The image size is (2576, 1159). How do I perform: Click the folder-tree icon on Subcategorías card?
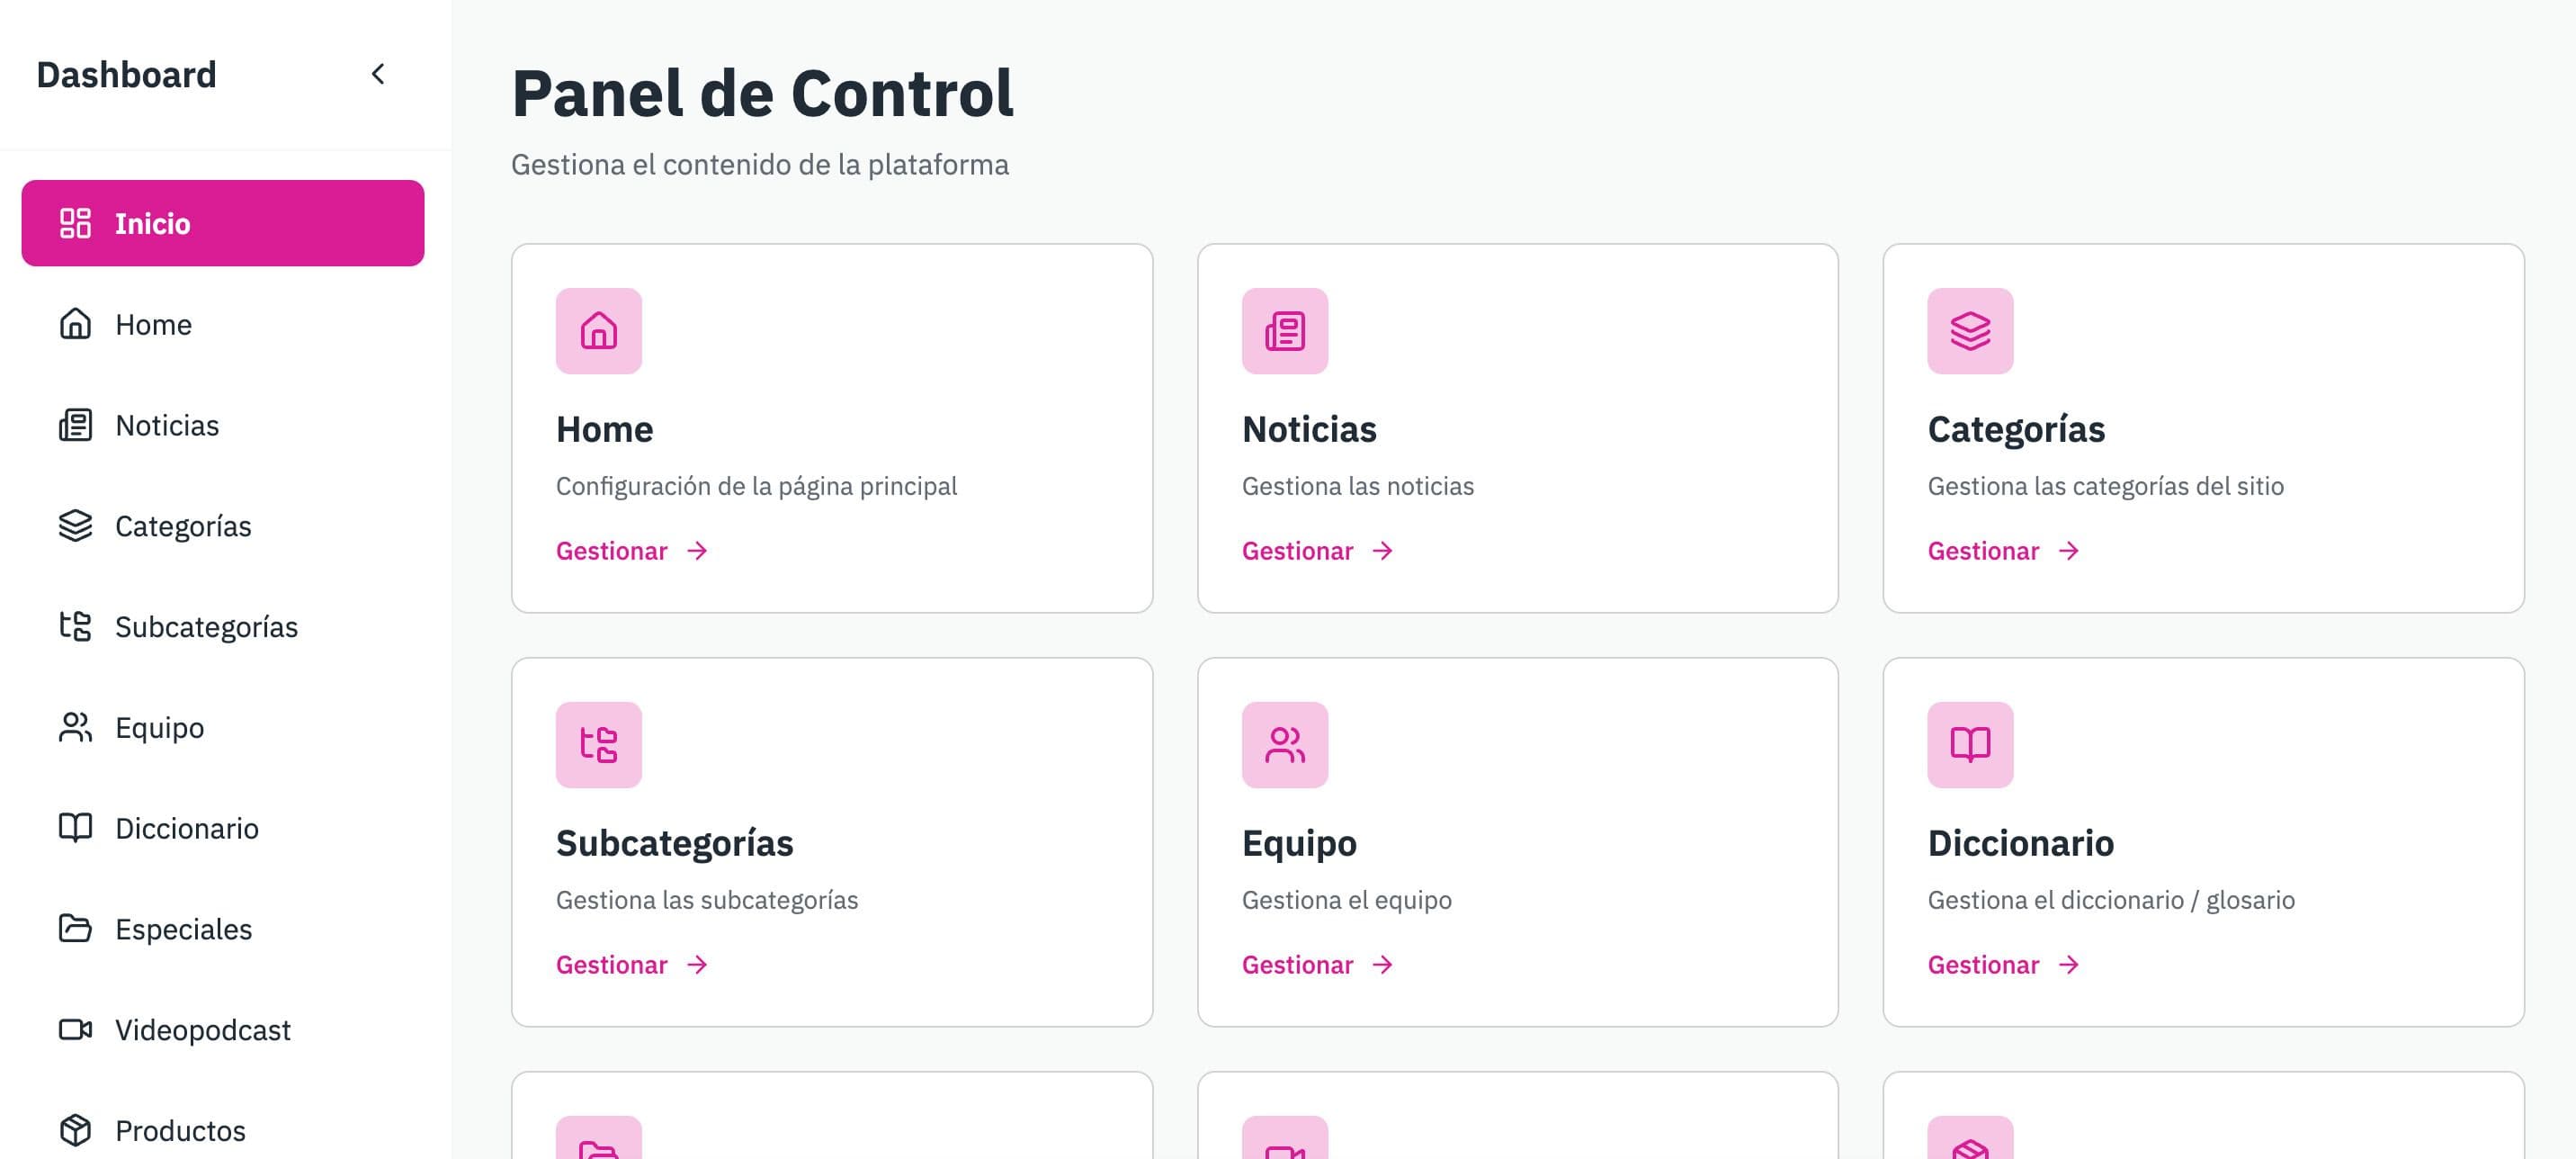coord(598,745)
